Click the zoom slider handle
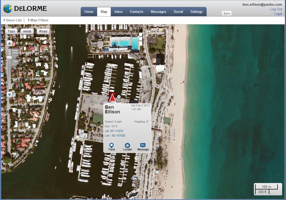 coord(9,58)
